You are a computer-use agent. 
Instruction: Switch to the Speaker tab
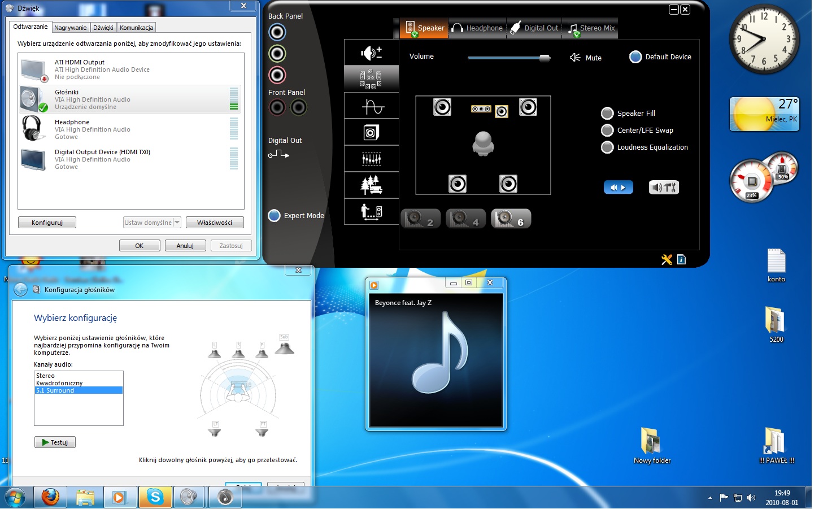(x=424, y=28)
